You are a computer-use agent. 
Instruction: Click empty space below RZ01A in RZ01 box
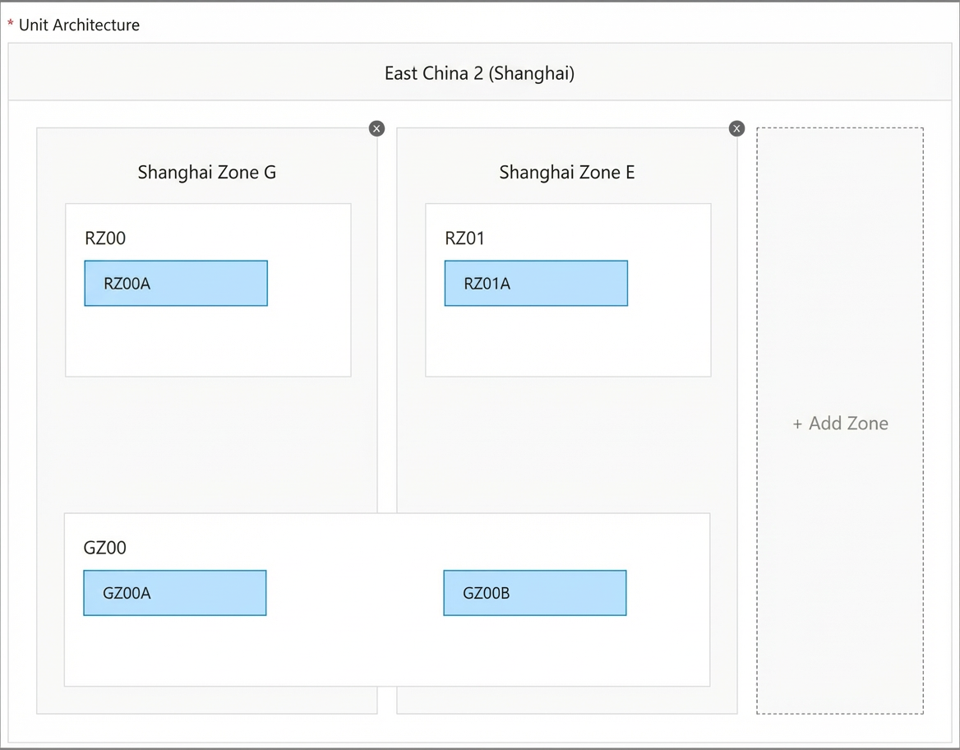click(568, 340)
